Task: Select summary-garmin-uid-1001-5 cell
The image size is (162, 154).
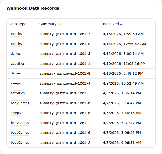Action: pyautogui.click(x=65, y=113)
